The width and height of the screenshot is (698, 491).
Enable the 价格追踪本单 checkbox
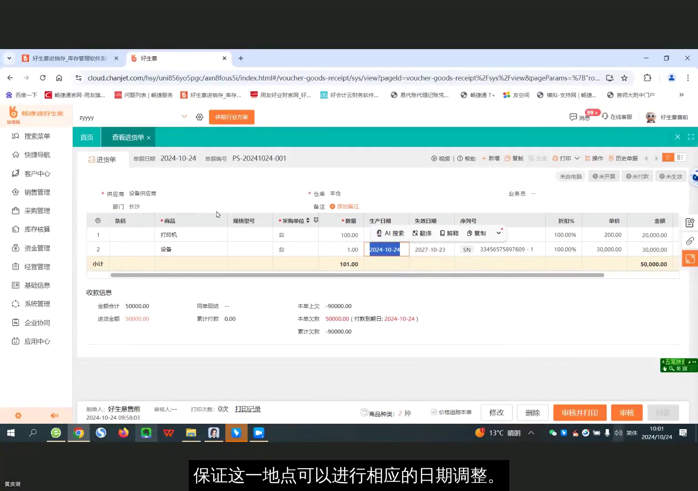(434, 412)
